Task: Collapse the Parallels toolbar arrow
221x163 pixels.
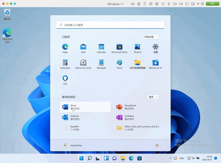Action: click(198, 4)
